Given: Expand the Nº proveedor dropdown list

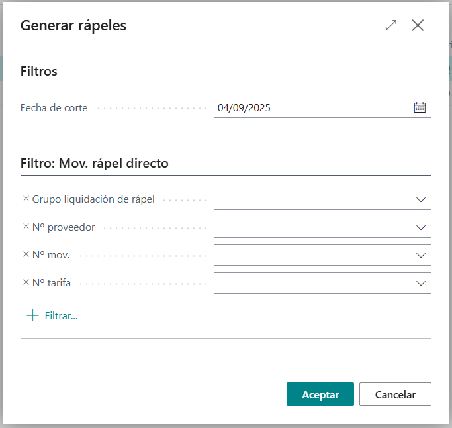Looking at the screenshot, I should [x=420, y=227].
